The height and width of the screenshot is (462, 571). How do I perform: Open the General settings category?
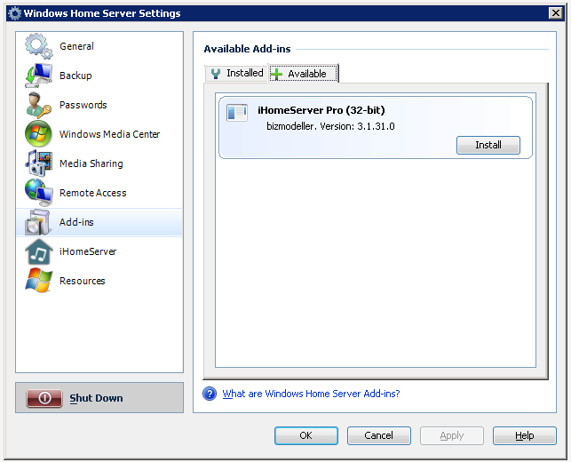pyautogui.click(x=99, y=46)
